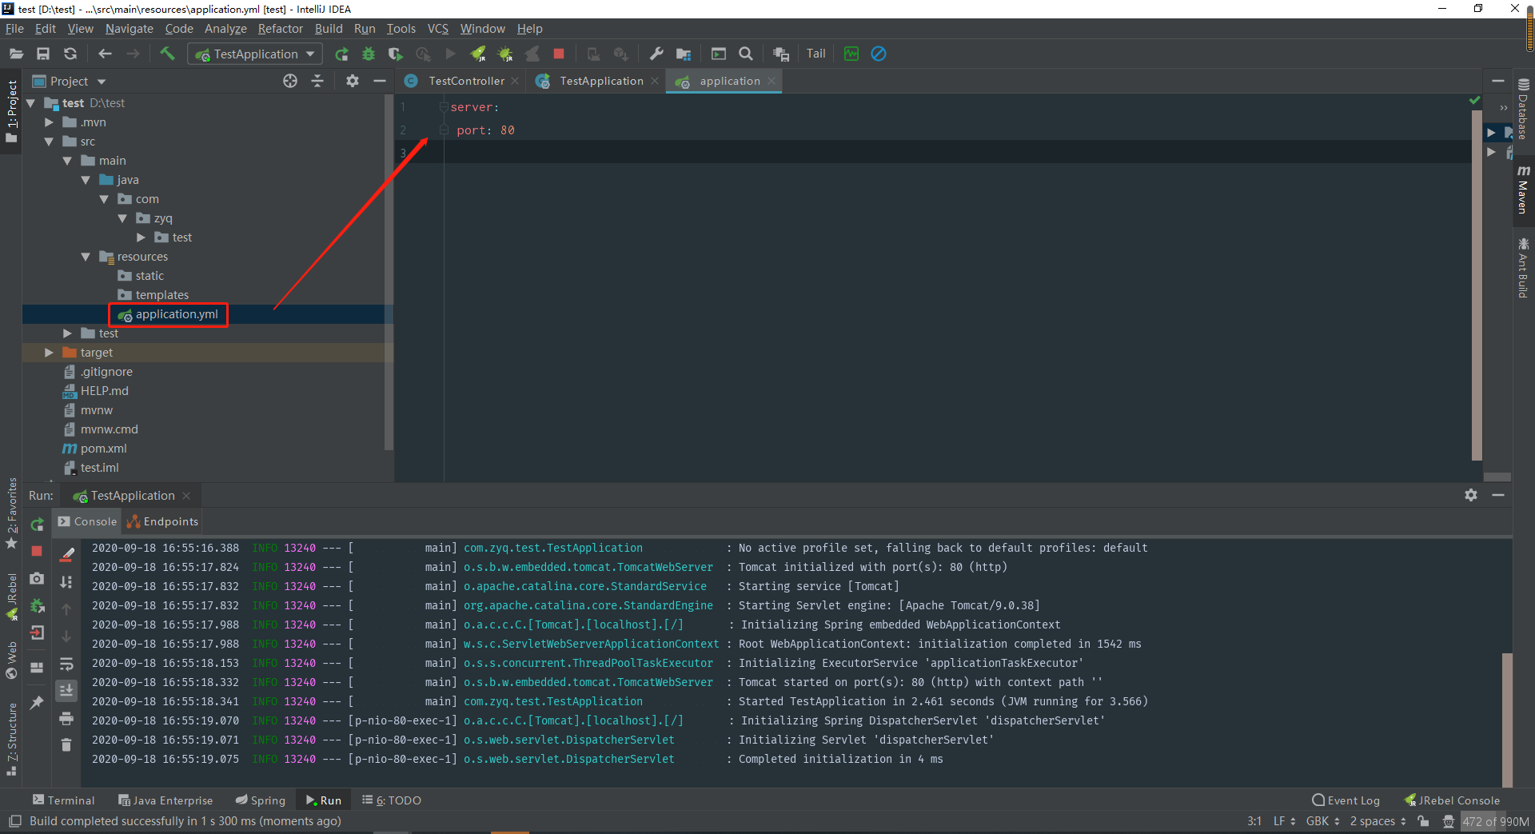This screenshot has width=1535, height=834.
Task: Open the TestApplication run configuration dropdown
Action: (256, 54)
